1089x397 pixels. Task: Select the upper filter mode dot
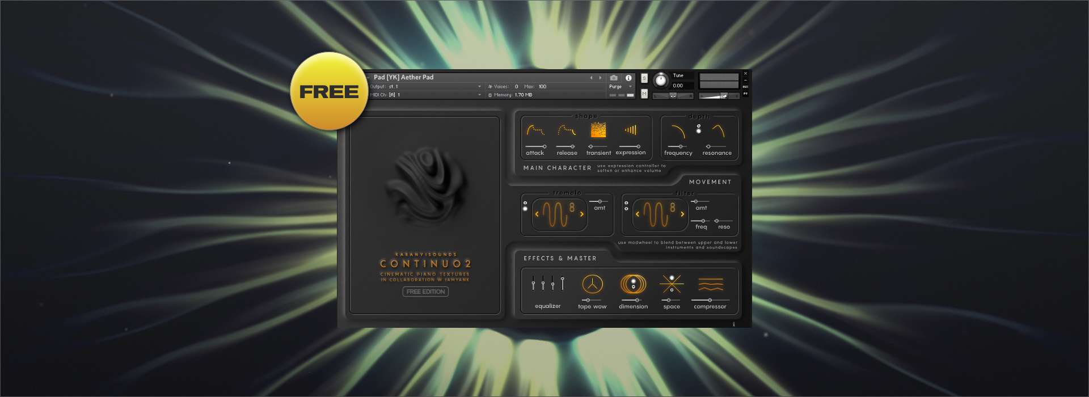pyautogui.click(x=626, y=203)
